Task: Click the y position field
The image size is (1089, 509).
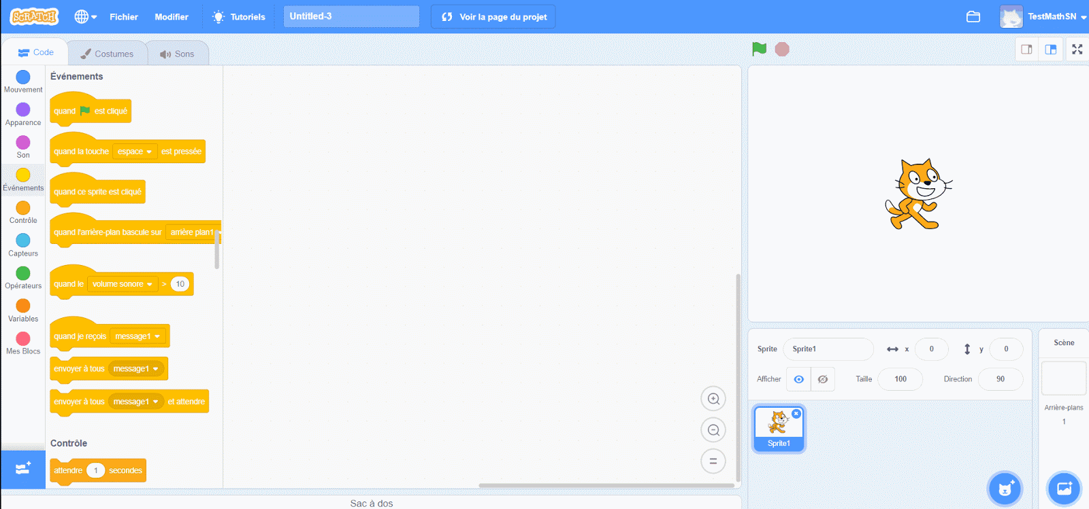Action: pos(1006,349)
